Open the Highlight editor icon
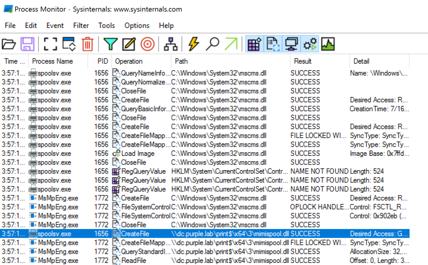428x265 pixels. [x=129, y=44]
